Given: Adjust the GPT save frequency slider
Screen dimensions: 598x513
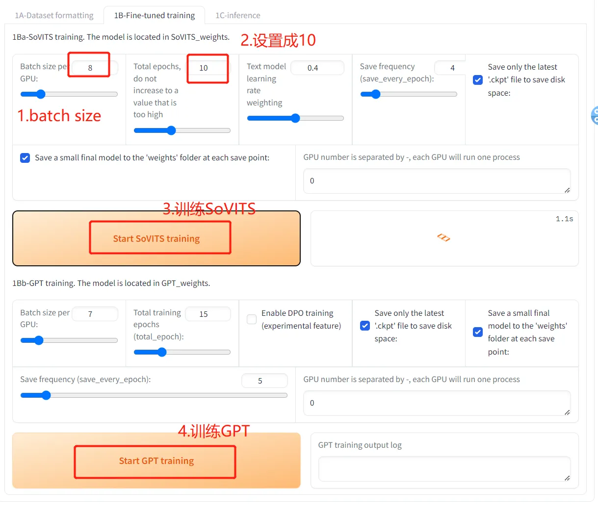Looking at the screenshot, I should click(x=154, y=395).
